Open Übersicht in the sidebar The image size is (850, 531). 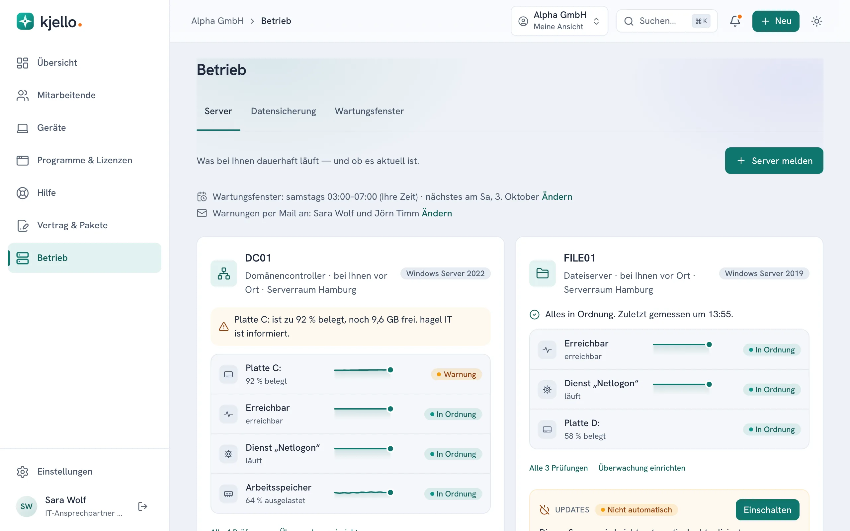click(84, 62)
